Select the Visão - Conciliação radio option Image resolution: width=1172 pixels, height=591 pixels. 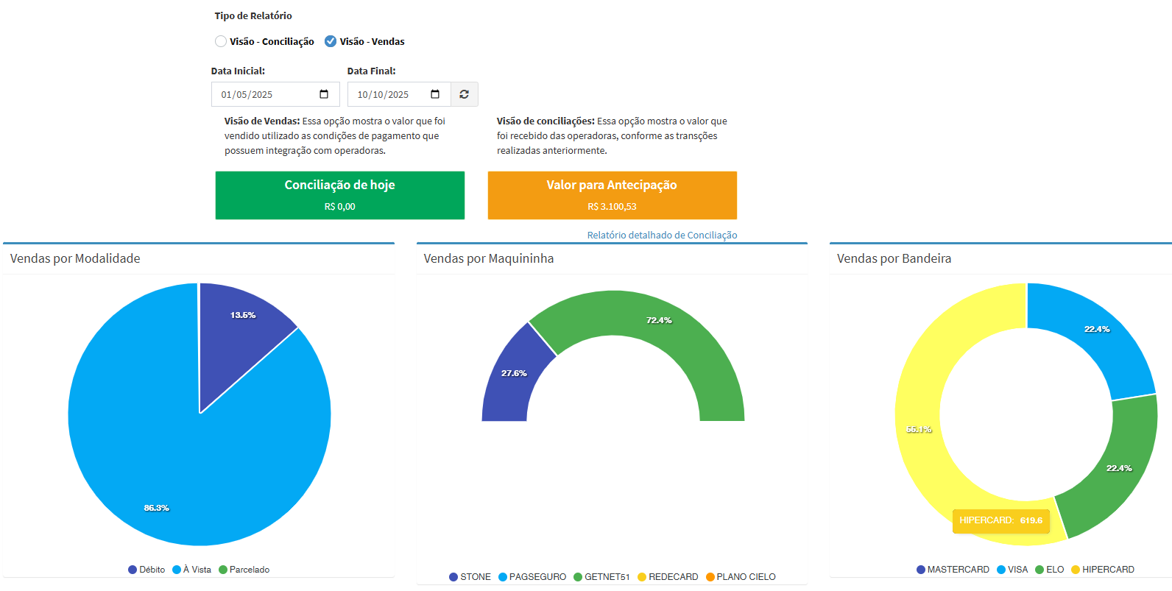pos(221,41)
